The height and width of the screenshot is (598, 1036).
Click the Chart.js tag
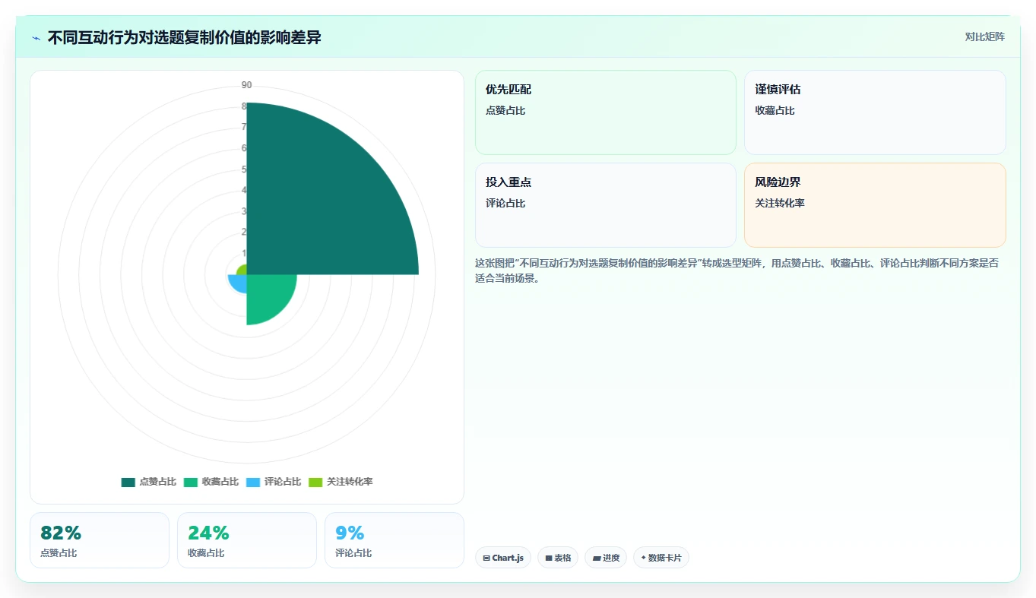pyautogui.click(x=503, y=558)
